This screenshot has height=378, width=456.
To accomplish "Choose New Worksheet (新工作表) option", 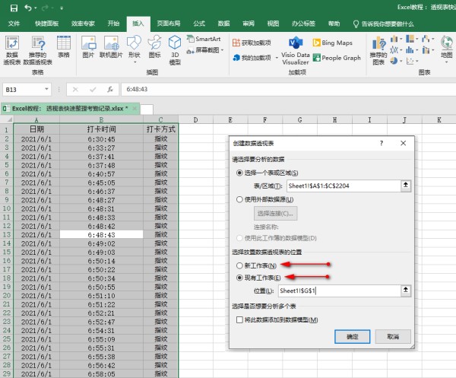I will [239, 265].
